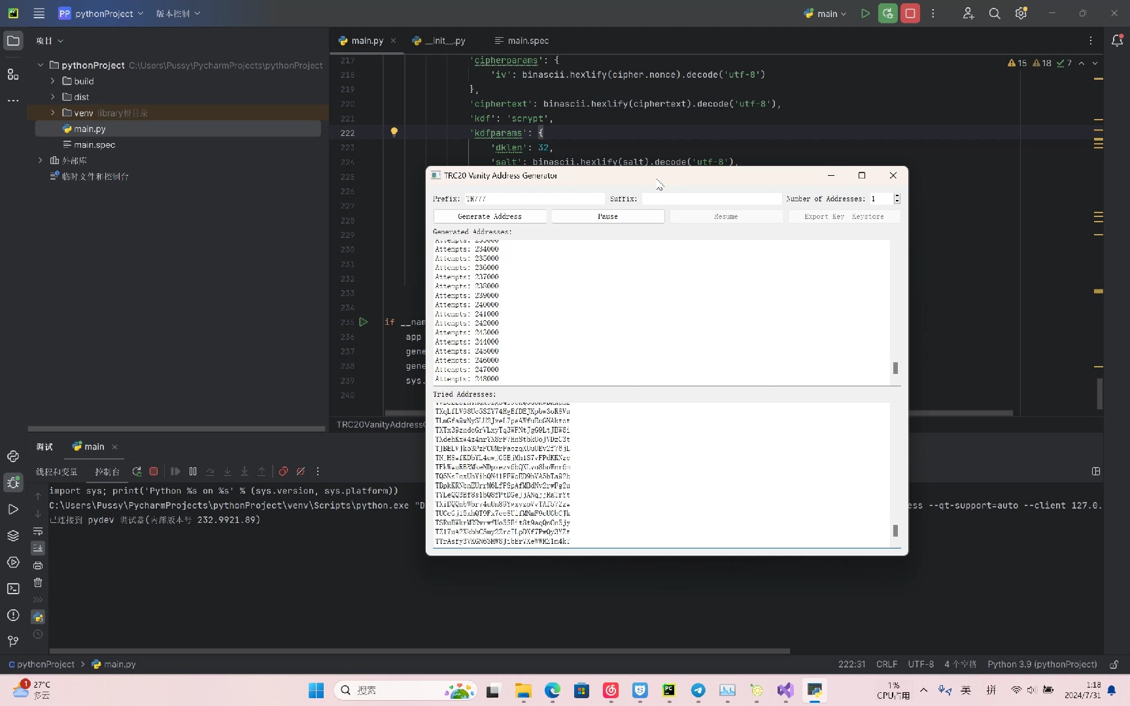Clear console with trash can icon
This screenshot has height=706, width=1130.
pos(38,582)
